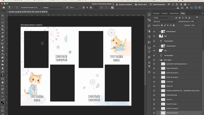Collapse the other layers group
Screen dimensions: 204x115
pyautogui.click(x=159, y=60)
